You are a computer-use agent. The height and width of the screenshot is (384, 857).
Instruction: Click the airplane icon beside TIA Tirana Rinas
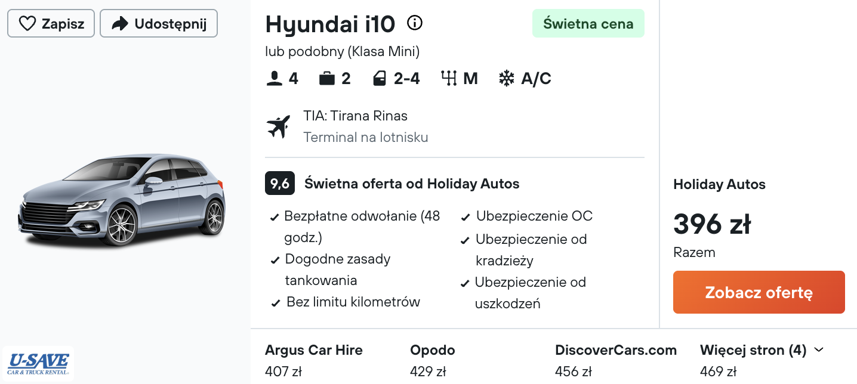(278, 126)
